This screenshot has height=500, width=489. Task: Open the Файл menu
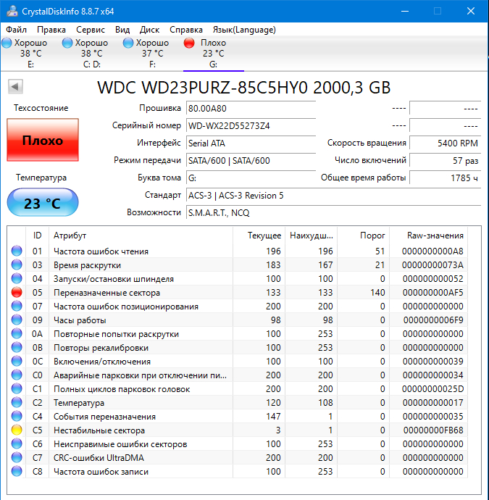[16, 30]
